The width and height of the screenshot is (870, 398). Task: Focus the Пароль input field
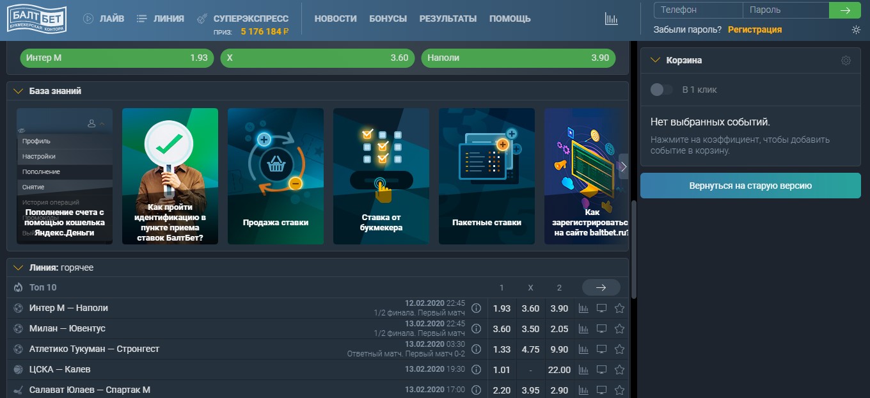tap(786, 10)
